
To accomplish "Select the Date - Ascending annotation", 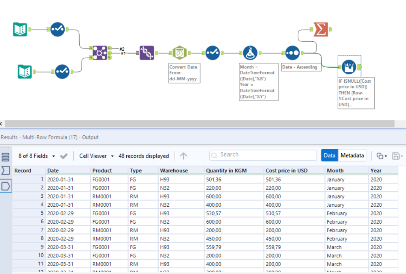I will point(301,67).
